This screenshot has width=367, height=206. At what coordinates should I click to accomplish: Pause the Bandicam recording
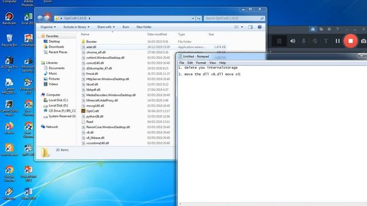click(x=338, y=41)
